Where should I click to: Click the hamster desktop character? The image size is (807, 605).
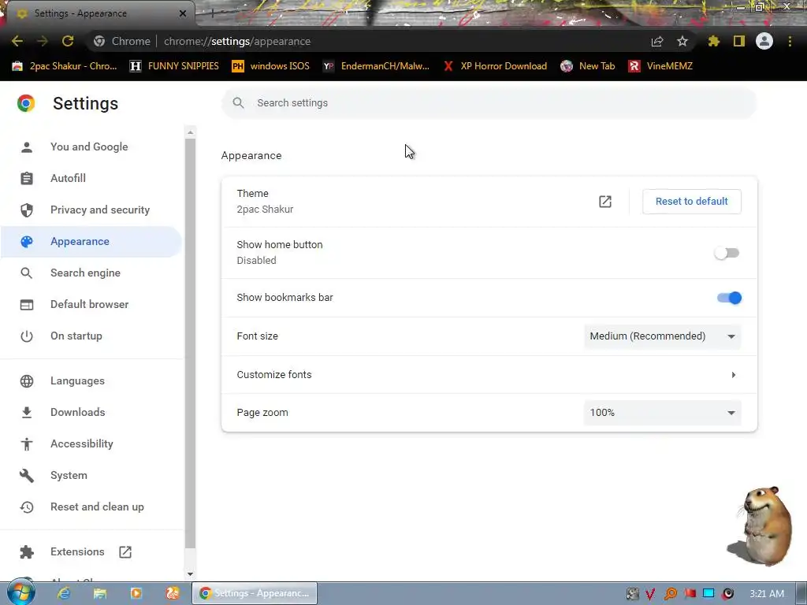(x=764, y=525)
